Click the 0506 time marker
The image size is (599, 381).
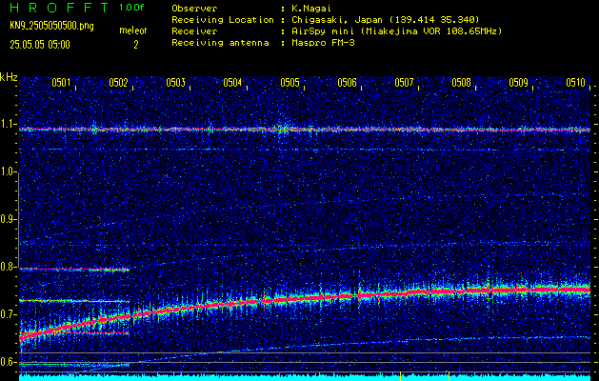pyautogui.click(x=347, y=83)
